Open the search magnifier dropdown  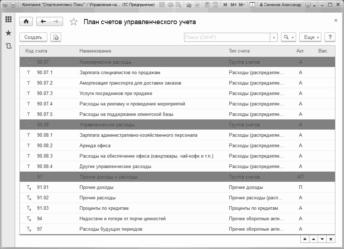289,37
